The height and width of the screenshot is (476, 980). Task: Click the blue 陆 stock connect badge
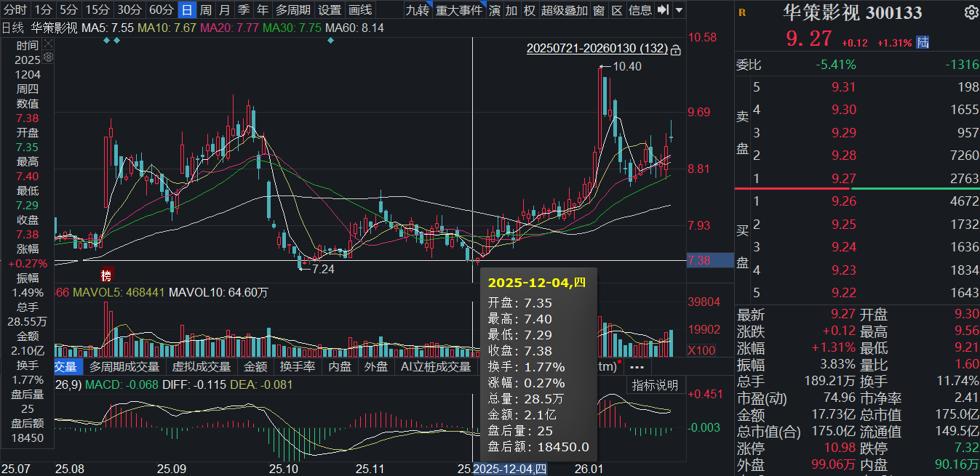click(923, 42)
